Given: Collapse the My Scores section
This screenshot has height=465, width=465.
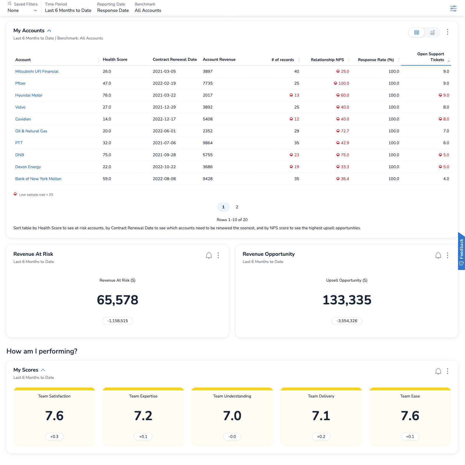Looking at the screenshot, I should pyautogui.click(x=43, y=370).
